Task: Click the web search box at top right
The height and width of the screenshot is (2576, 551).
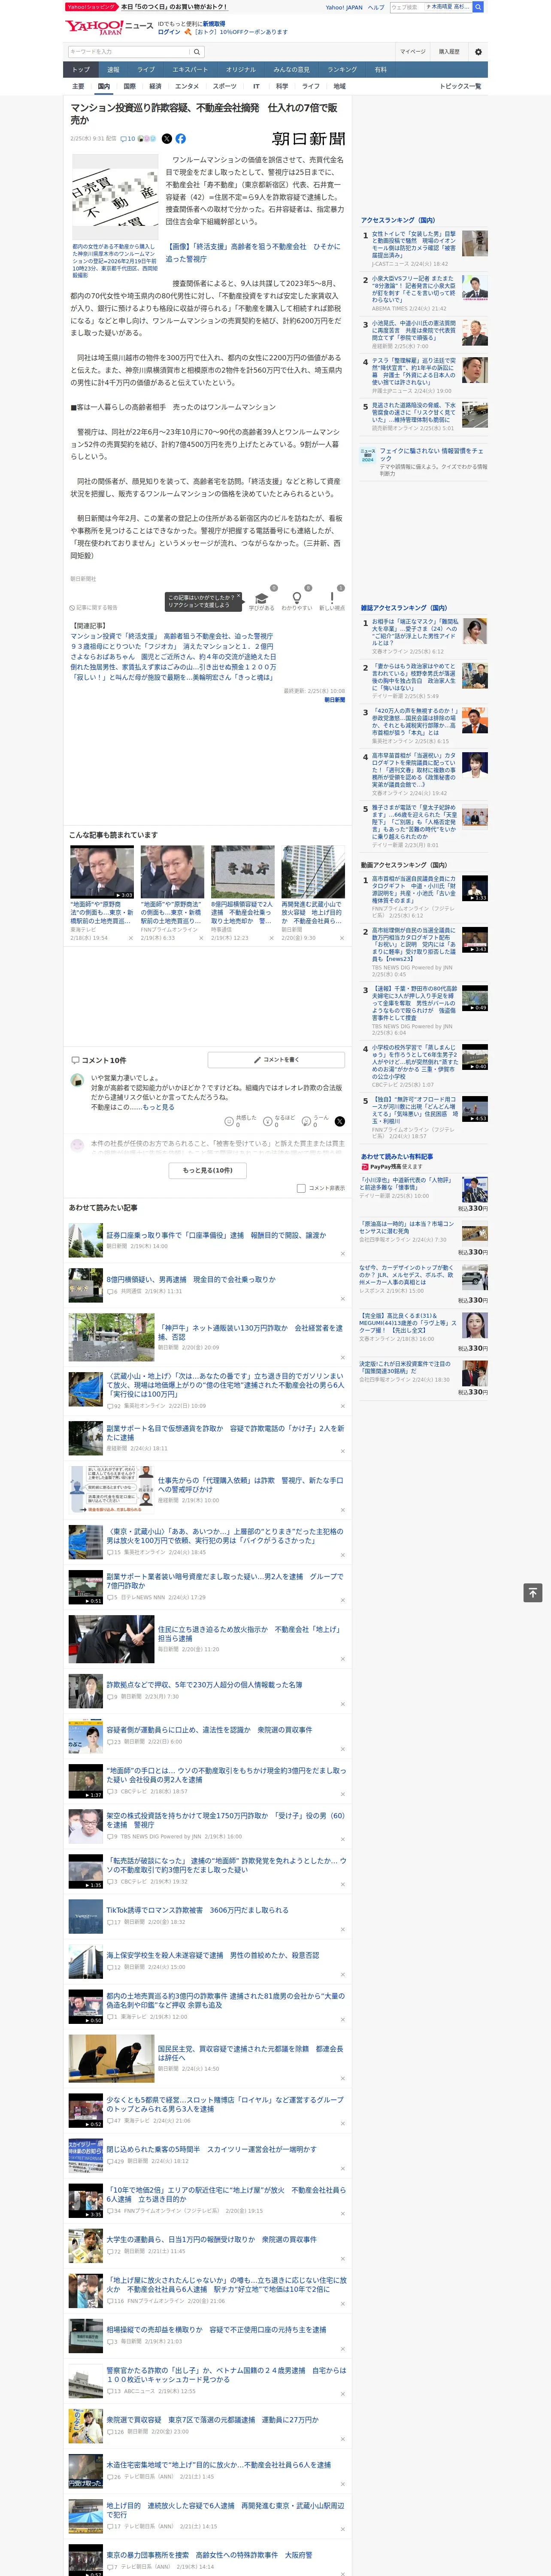Action: pyautogui.click(x=430, y=7)
